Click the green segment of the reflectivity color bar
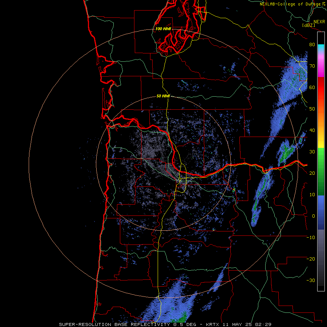The image size is (327, 327). click(x=321, y=171)
